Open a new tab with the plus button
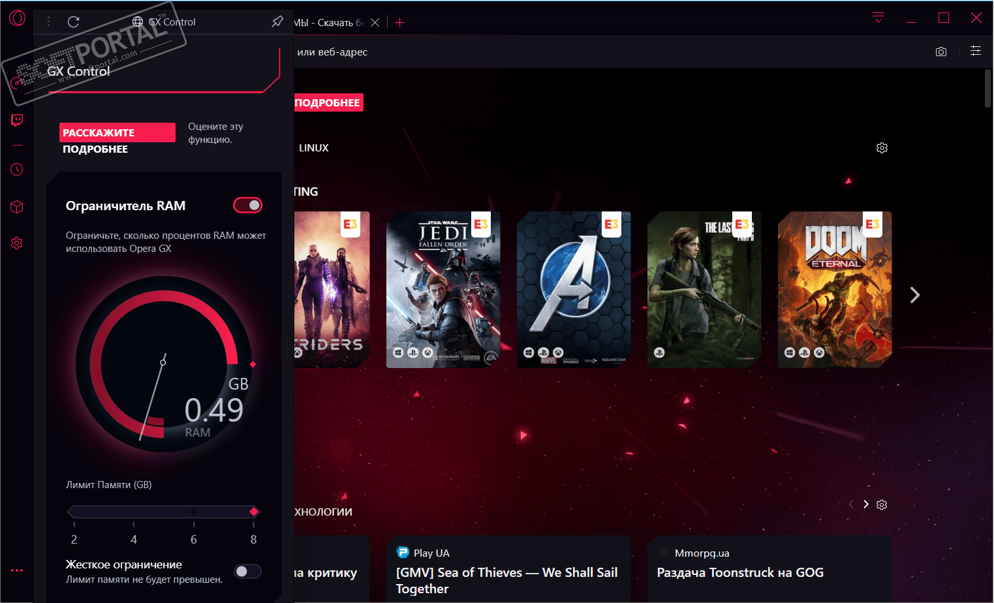The width and height of the screenshot is (994, 603). 400,22
